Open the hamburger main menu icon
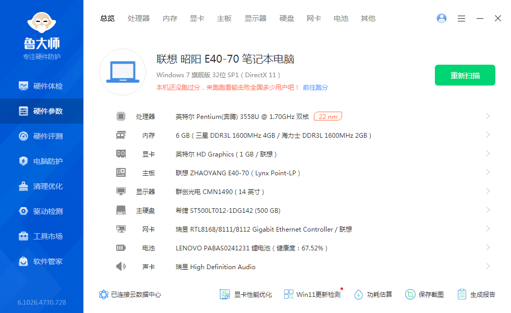 (461, 19)
